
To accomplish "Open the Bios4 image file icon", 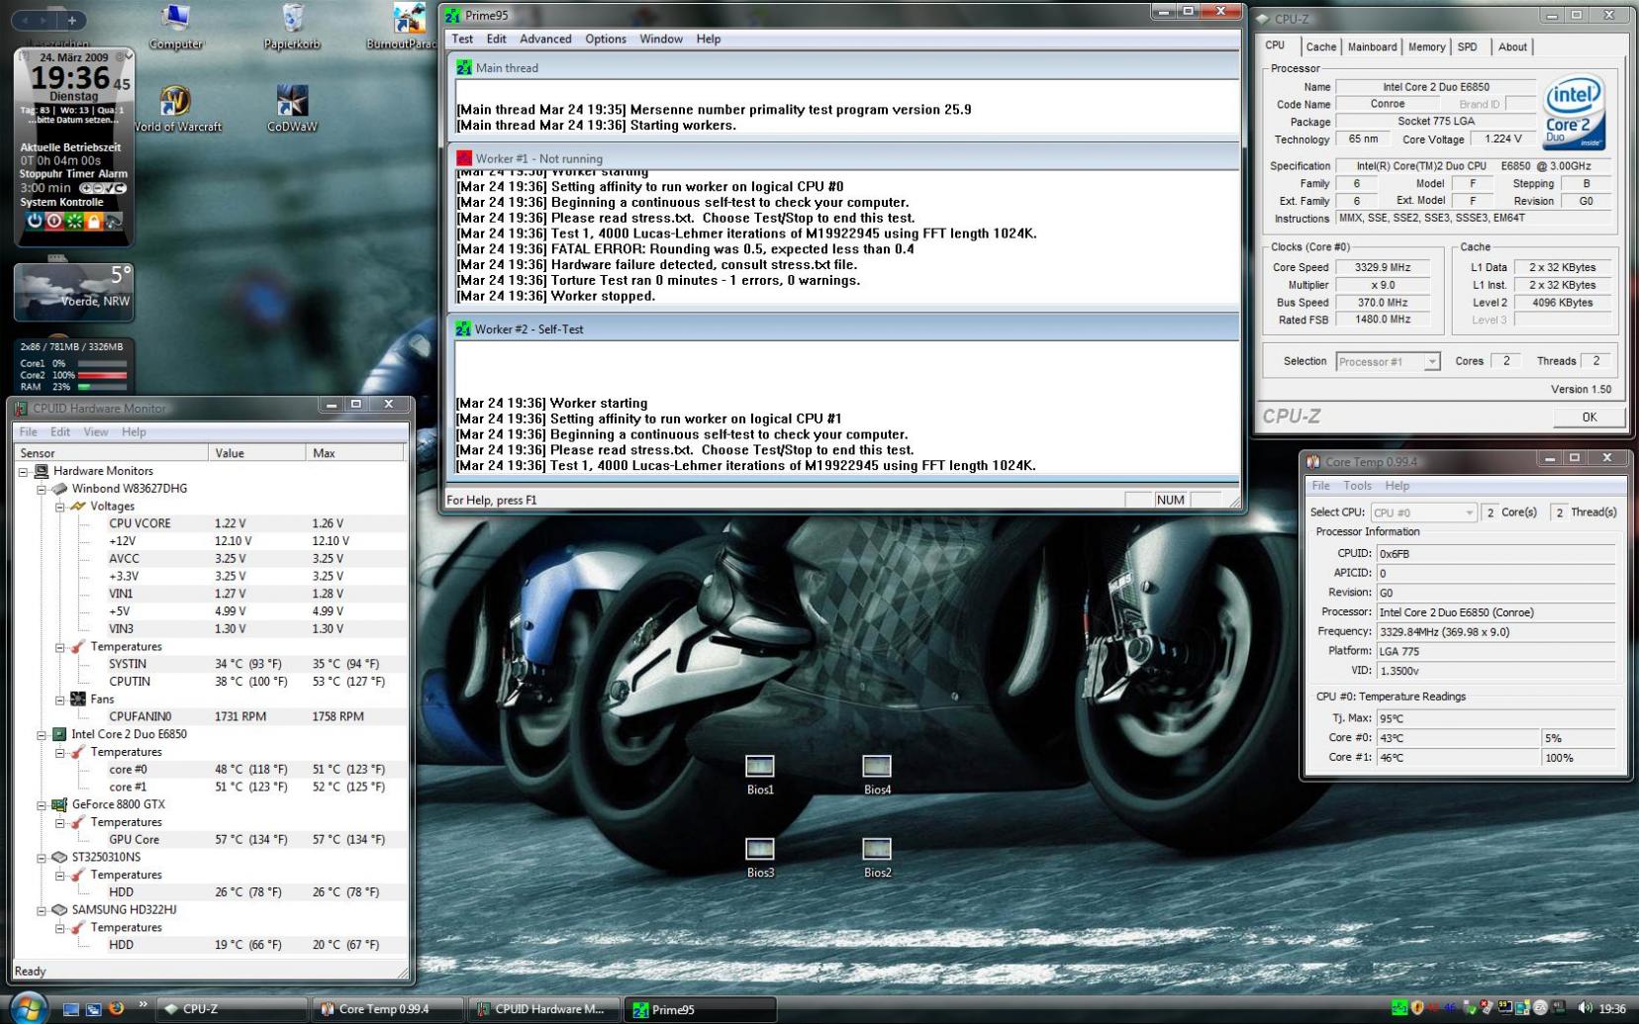I will coord(877,775).
